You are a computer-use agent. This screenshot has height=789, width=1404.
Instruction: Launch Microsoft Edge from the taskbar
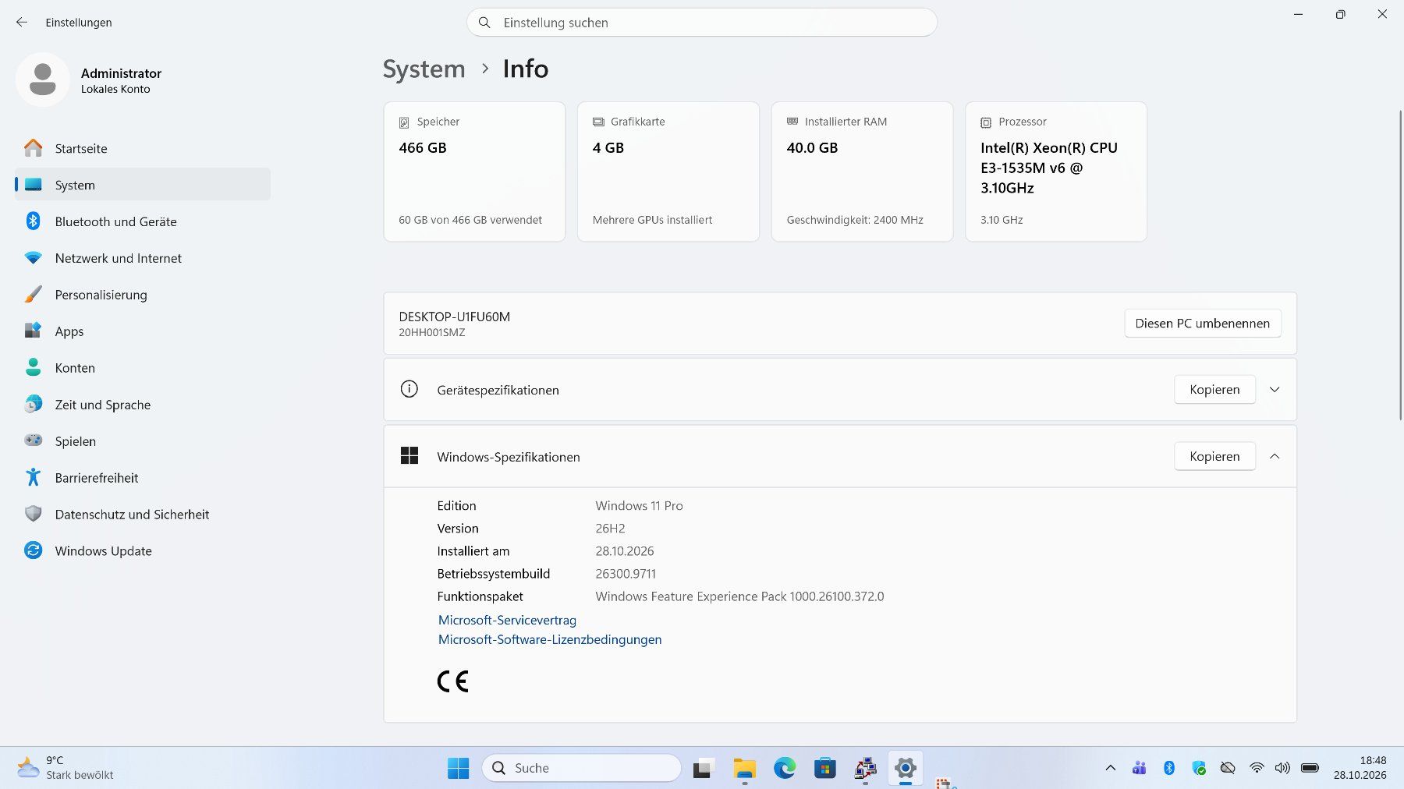pyautogui.click(x=785, y=768)
